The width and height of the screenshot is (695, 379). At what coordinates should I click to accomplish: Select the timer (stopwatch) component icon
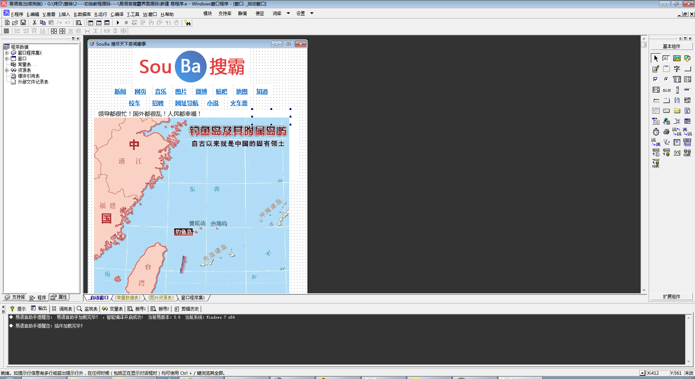tap(656, 132)
